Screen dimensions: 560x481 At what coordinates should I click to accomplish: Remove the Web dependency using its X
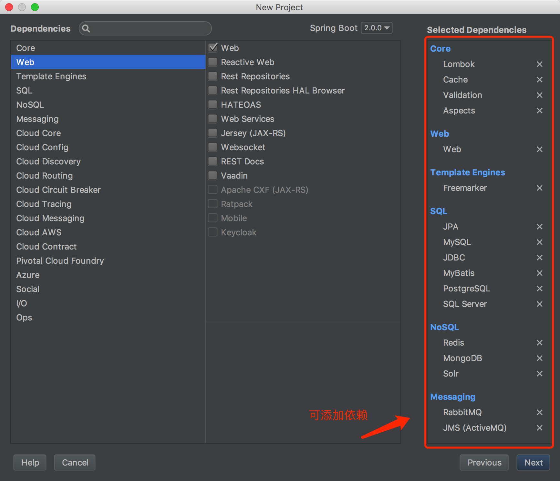coord(539,149)
